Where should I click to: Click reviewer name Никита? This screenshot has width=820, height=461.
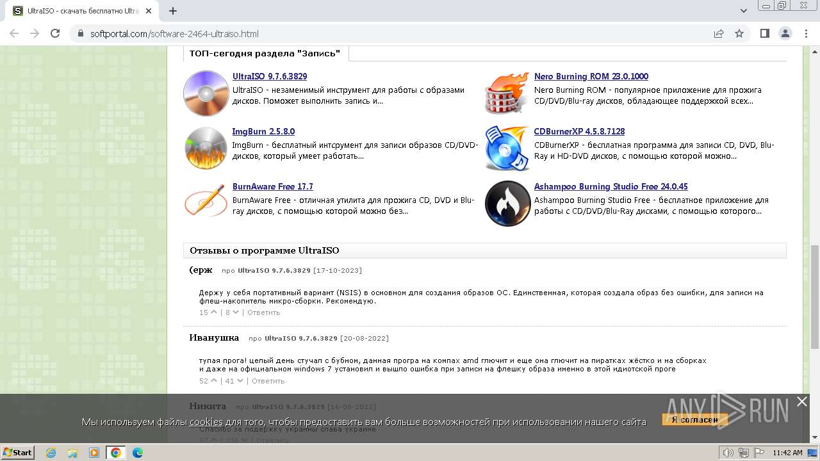pos(208,406)
